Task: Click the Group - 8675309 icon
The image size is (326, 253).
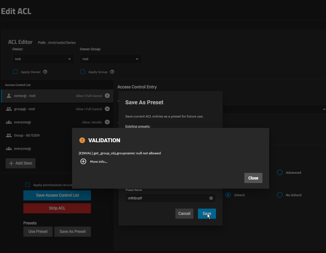Action: pos(9,135)
